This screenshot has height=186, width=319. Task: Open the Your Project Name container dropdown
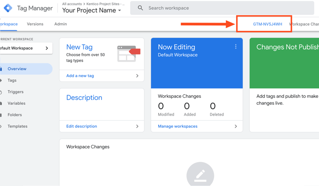[91, 10]
